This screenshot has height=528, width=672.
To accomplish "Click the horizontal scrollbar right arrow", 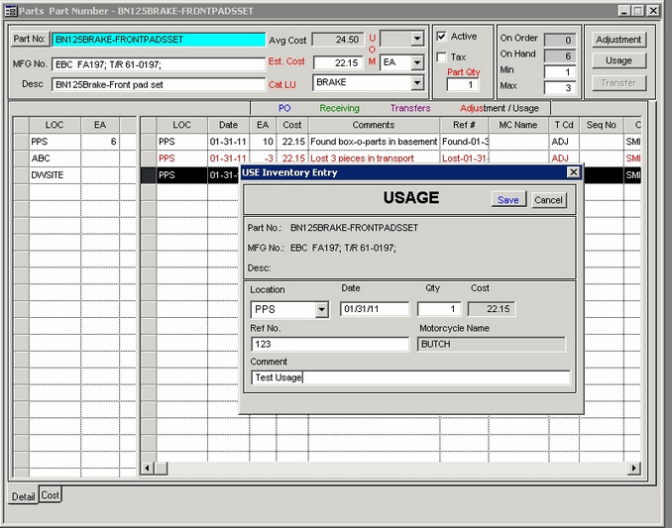I will 634,469.
